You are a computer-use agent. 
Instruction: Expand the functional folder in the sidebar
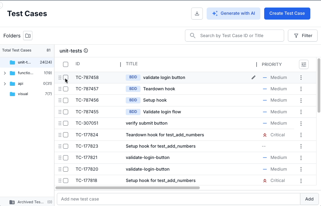[x=5, y=73]
